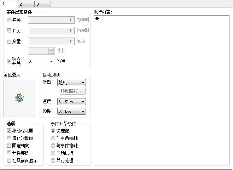The height and width of the screenshot is (170, 233).
Task: Select the 决定键 trigger radio button
Action: point(53,131)
